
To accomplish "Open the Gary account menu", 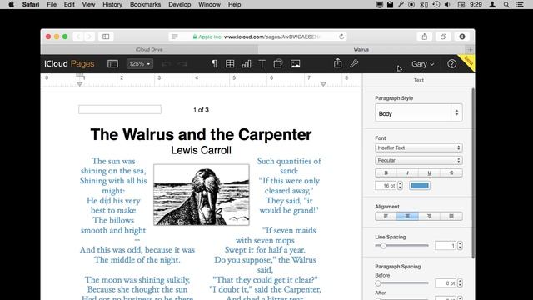I will pyautogui.click(x=422, y=64).
